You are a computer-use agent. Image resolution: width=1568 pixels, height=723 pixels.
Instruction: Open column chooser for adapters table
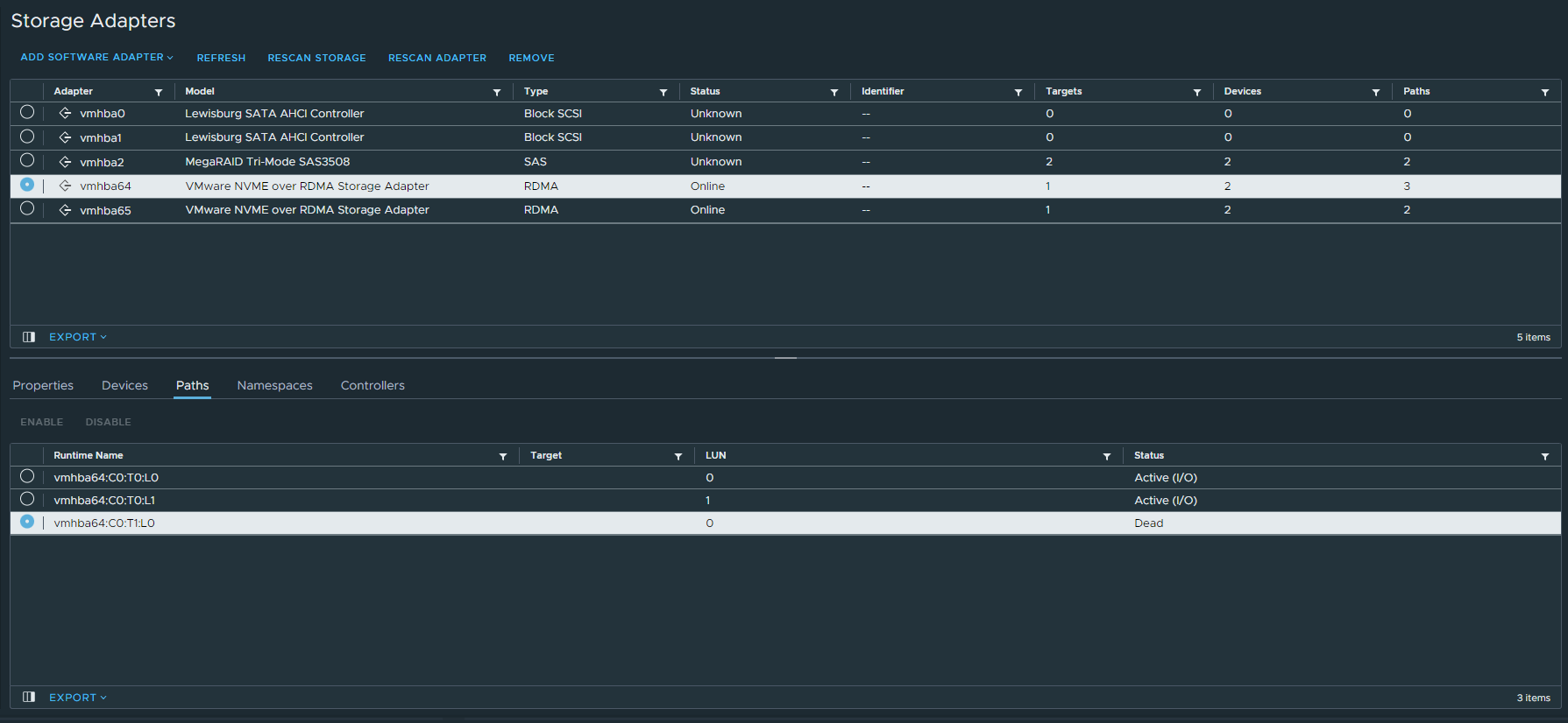click(x=29, y=337)
